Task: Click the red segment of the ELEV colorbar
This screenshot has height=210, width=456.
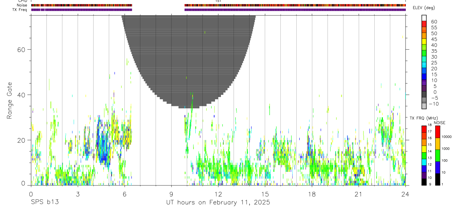Action: [424, 23]
